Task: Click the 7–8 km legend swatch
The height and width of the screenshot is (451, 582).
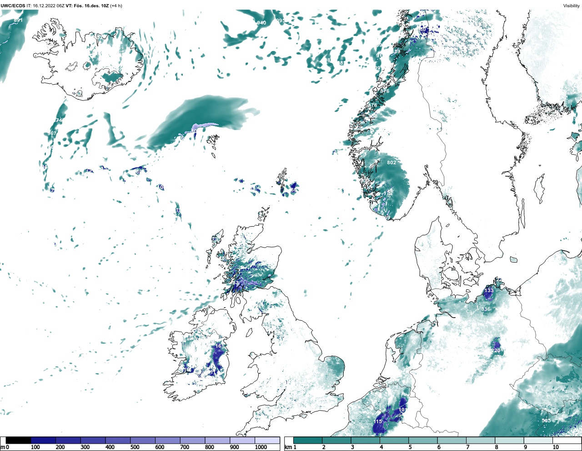Action: [x=481, y=441]
